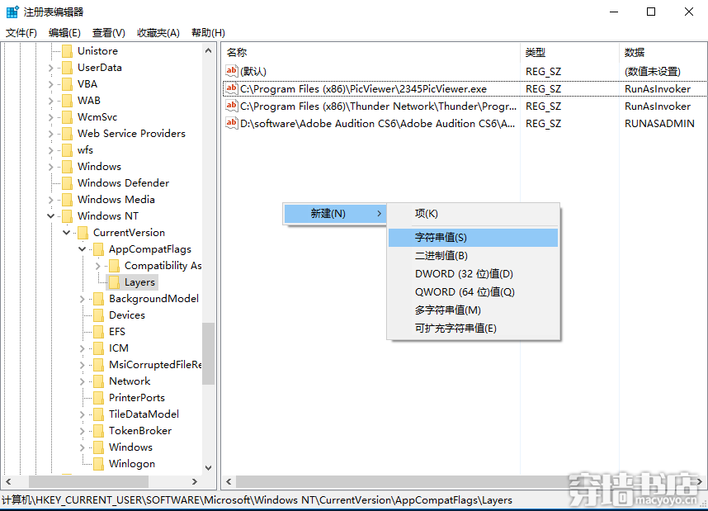708x511 pixels.
Task: Click the folder icon for Windows Defender
Action: (x=68, y=183)
